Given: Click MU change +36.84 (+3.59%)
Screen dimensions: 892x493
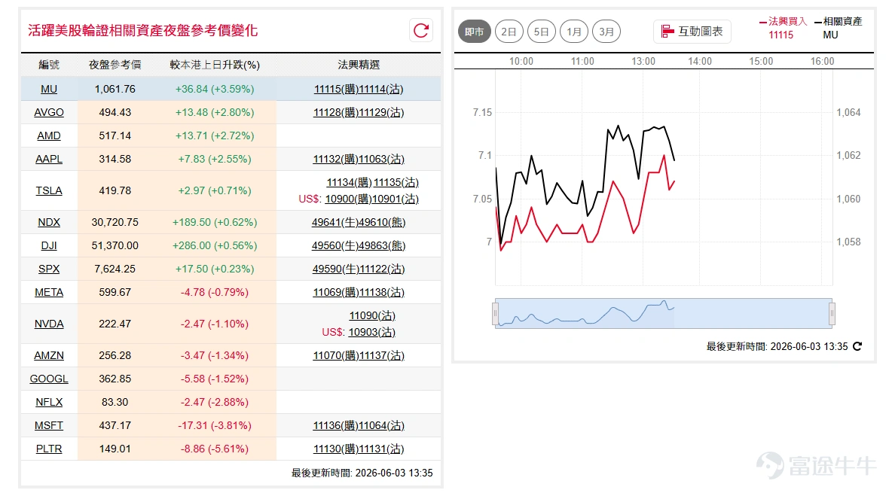Looking at the screenshot, I should tap(215, 90).
